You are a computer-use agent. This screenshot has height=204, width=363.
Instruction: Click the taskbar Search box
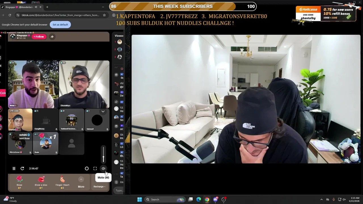(x=165, y=199)
